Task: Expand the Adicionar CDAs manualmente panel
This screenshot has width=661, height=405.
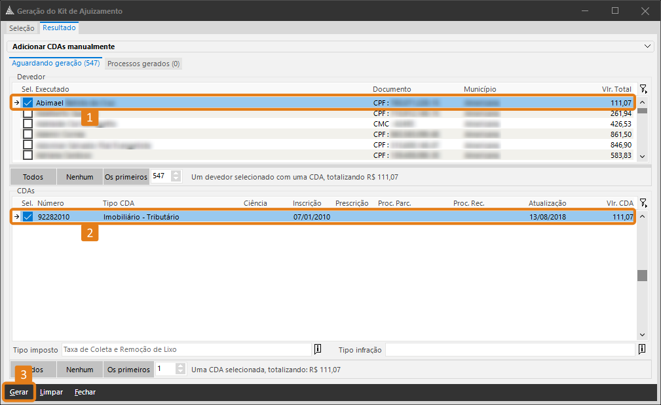Action: pyautogui.click(x=648, y=47)
